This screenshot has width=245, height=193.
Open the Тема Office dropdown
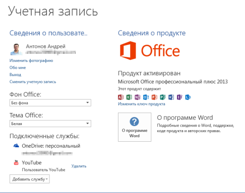click(x=50, y=124)
